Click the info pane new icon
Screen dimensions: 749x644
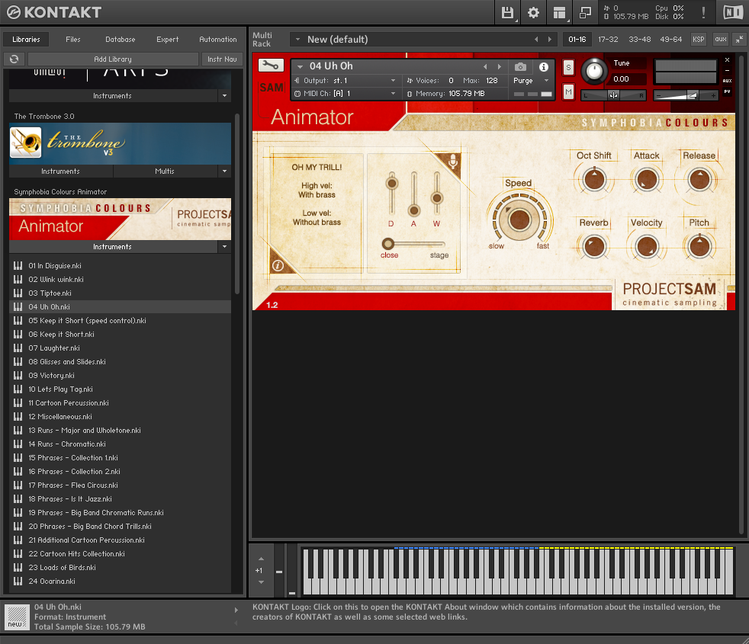click(x=18, y=617)
